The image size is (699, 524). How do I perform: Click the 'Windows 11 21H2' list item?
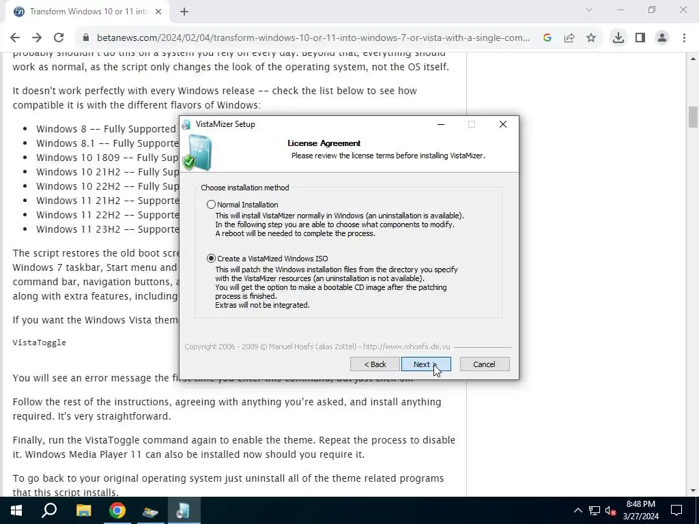[x=107, y=201]
